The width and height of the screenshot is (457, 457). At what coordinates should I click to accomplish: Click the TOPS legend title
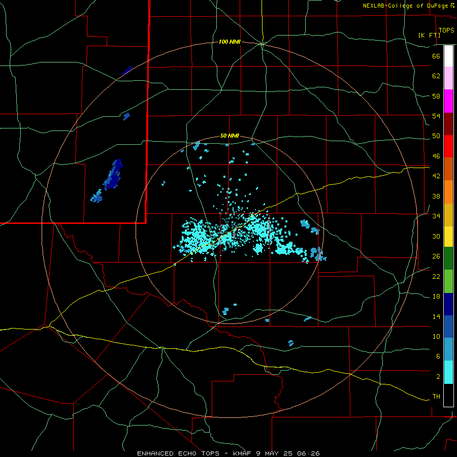tap(446, 30)
